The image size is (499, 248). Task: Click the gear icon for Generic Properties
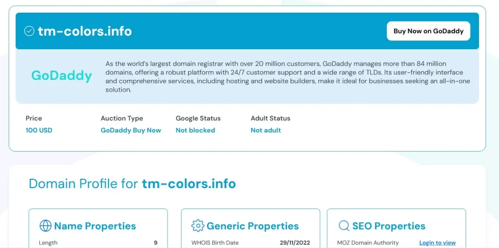tap(198, 226)
